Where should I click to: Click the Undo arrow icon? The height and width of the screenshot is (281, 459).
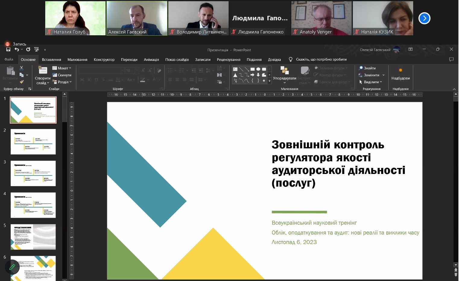(17, 49)
